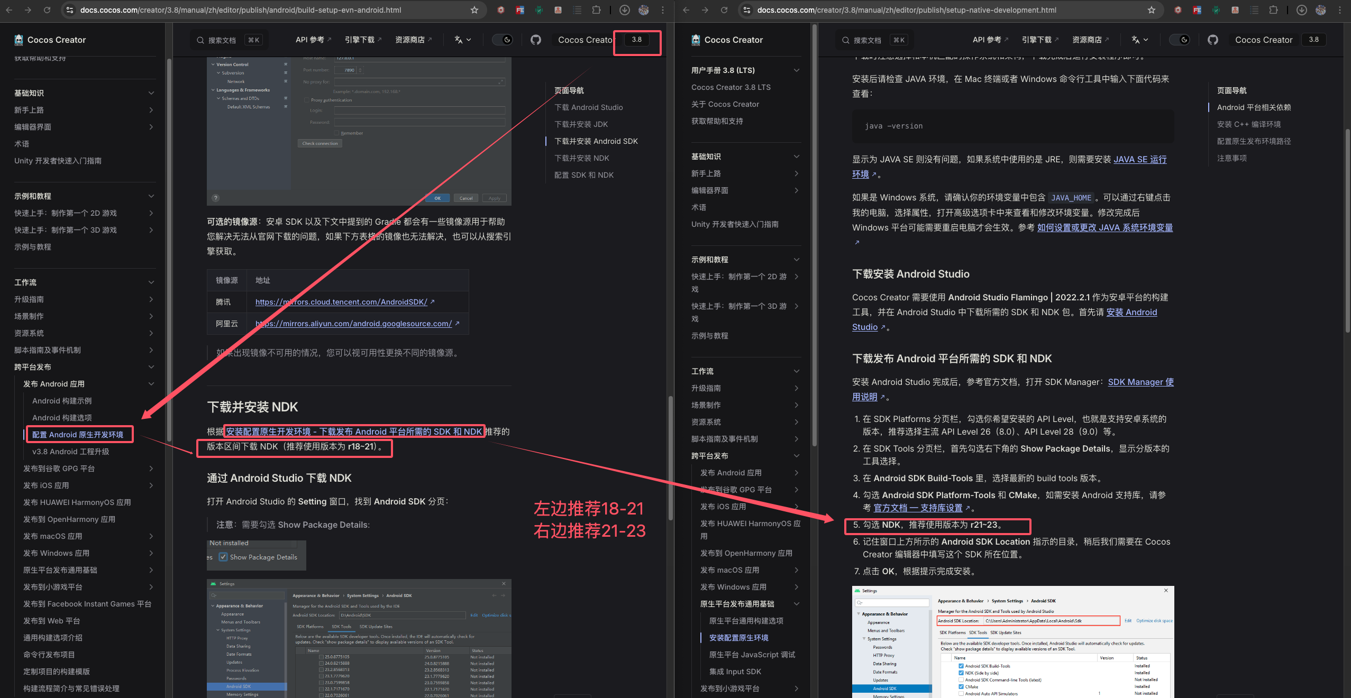Open GitHub icon in left page header
The image size is (1351, 698).
535,40
